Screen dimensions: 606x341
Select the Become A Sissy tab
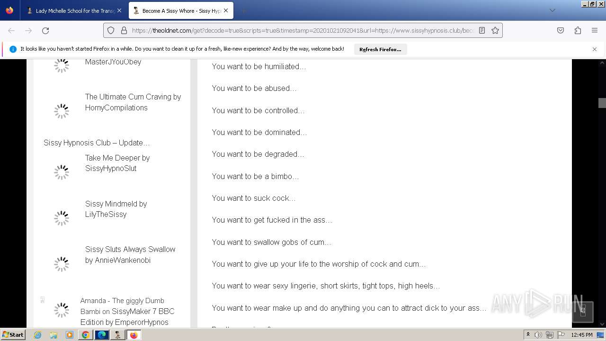click(x=180, y=10)
